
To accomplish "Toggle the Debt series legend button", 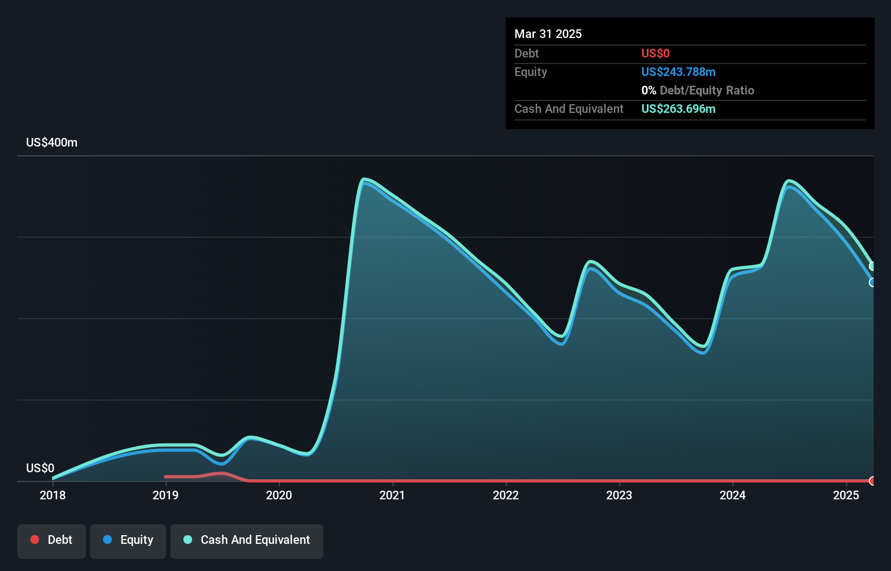I will click(x=52, y=541).
